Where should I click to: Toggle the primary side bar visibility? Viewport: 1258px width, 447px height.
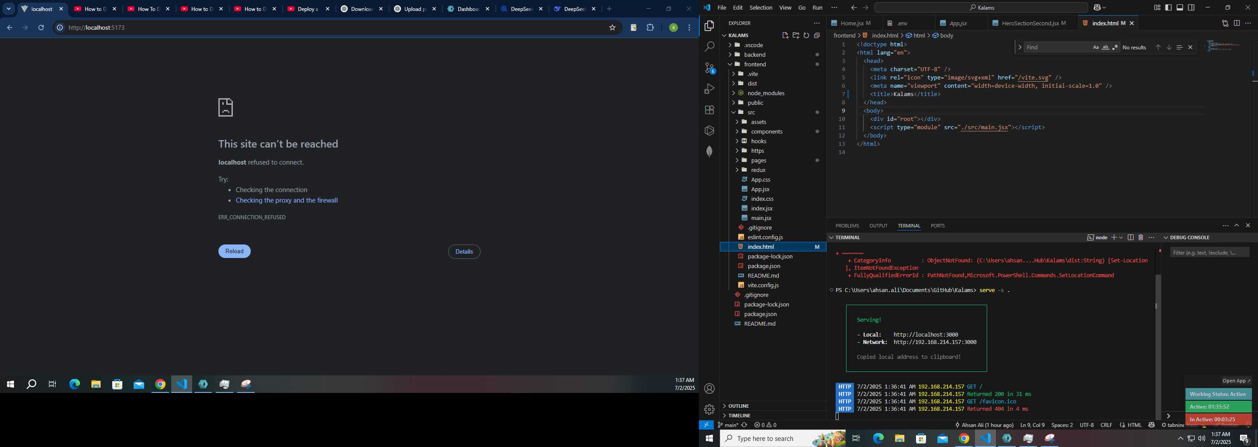click(x=1168, y=8)
